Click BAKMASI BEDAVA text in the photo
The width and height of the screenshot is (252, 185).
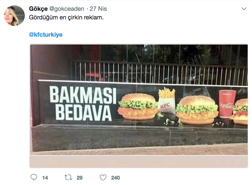tap(83, 103)
